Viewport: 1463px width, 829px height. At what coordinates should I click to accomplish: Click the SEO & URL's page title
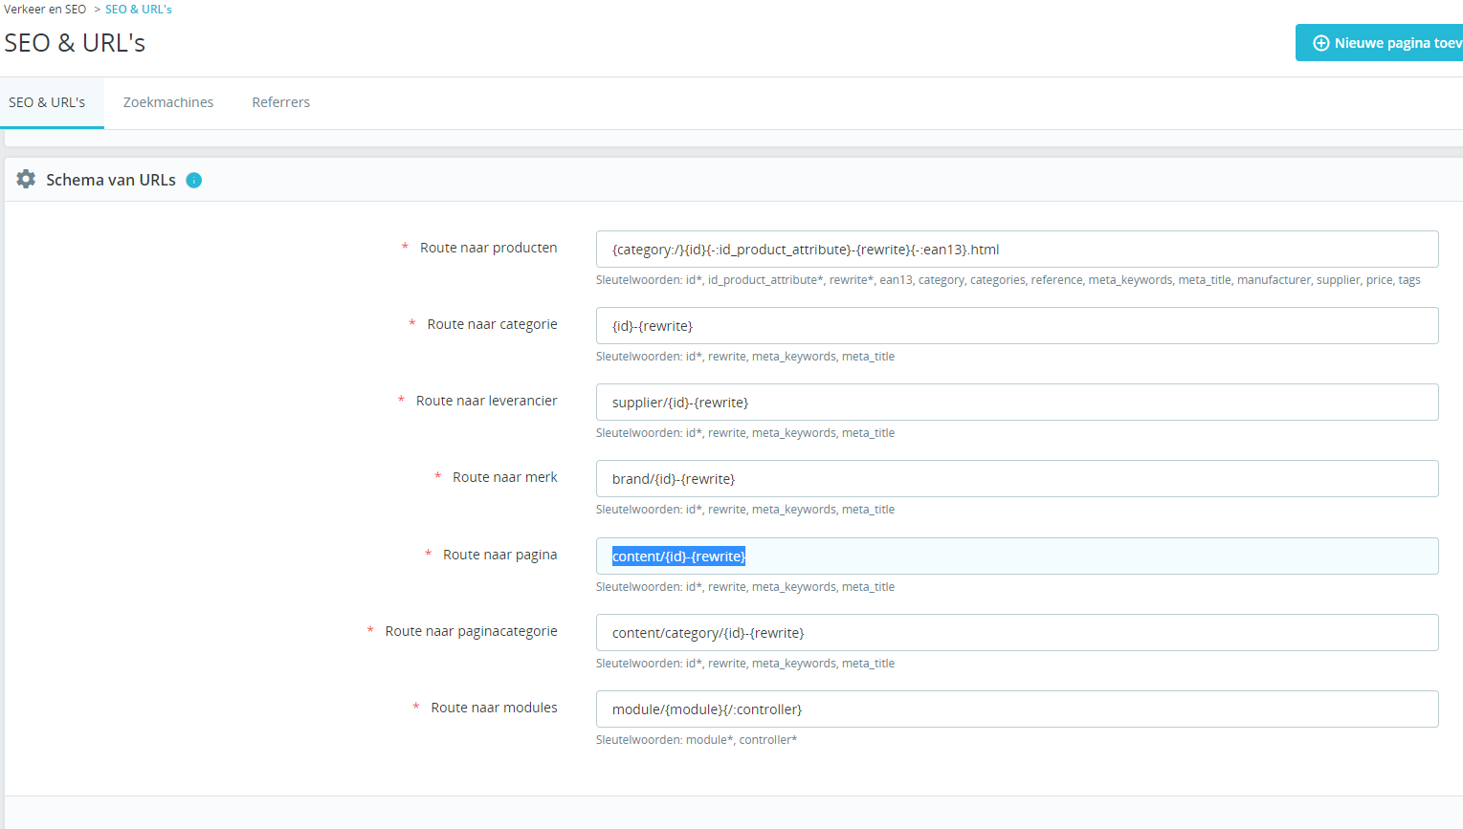(75, 43)
